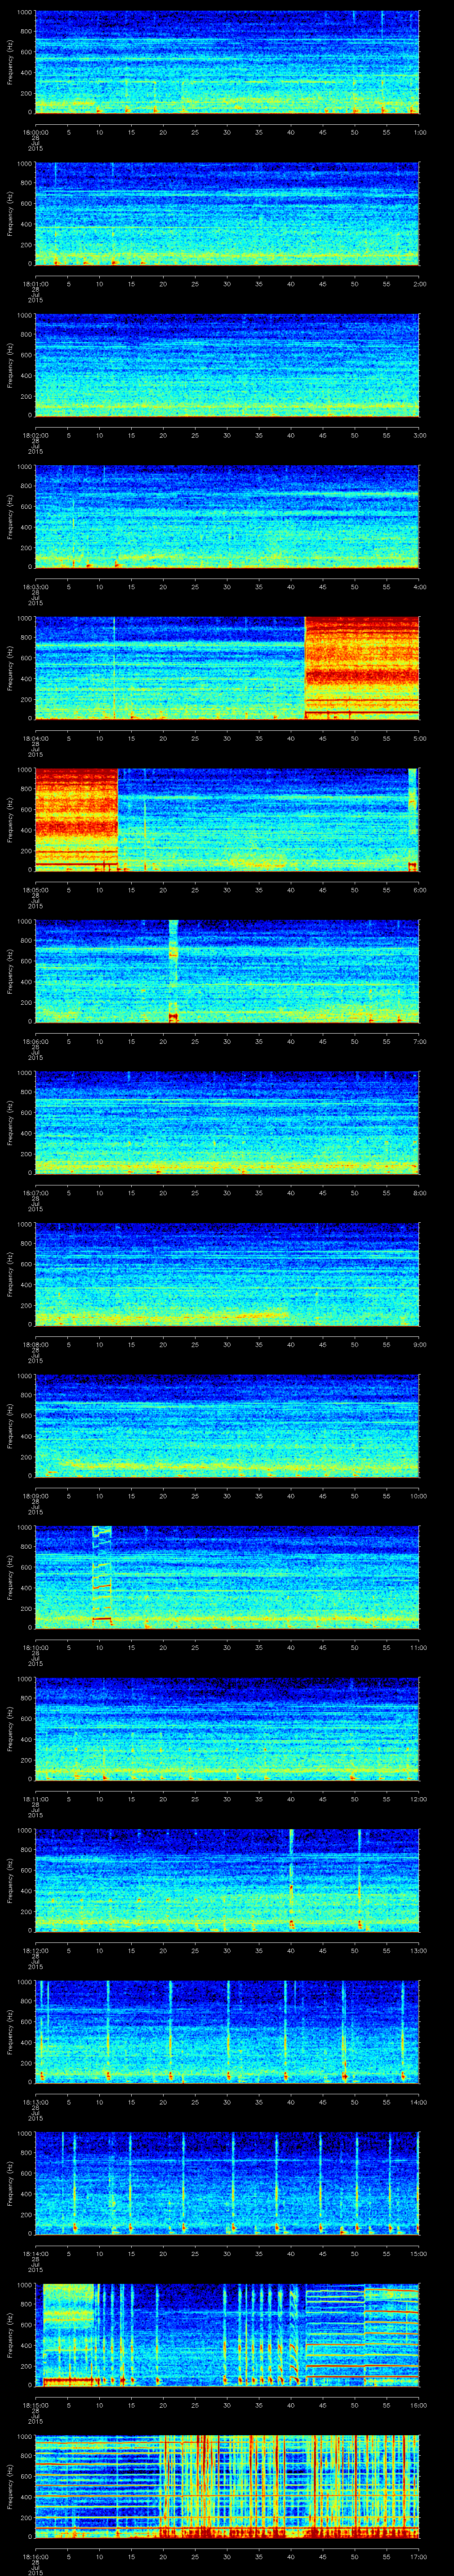This screenshot has width=454, height=2576.
Task: Click the 18:01:00 start time label
Action: coord(36,284)
